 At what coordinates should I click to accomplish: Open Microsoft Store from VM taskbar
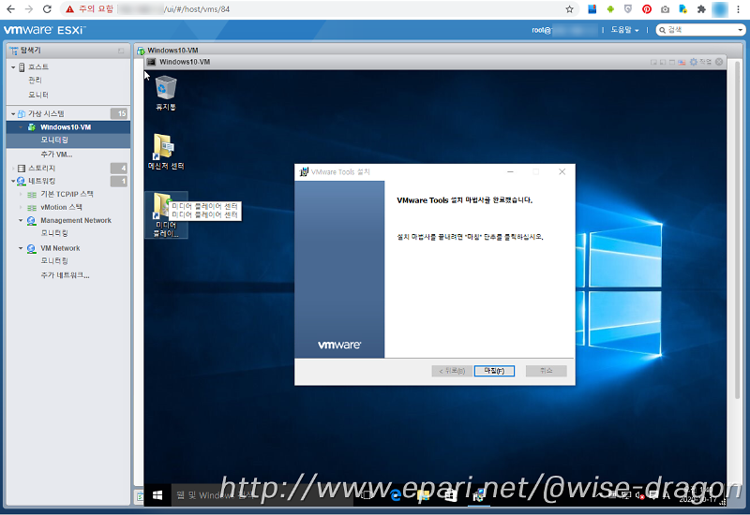[x=450, y=495]
